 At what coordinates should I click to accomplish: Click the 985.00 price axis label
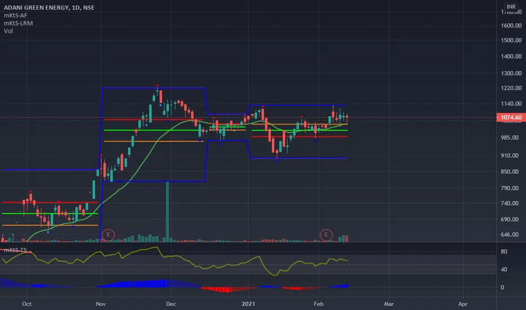(511, 138)
